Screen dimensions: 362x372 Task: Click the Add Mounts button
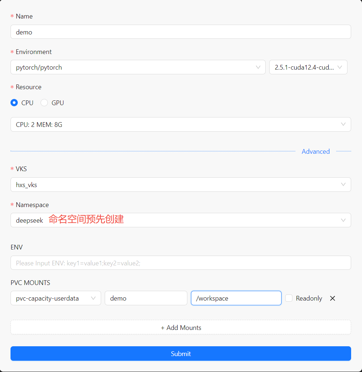click(x=181, y=327)
